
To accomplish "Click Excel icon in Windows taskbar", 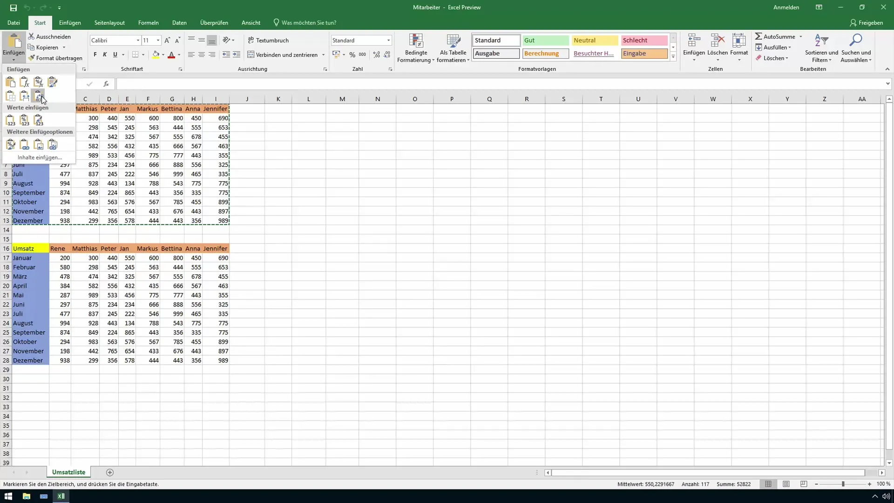I will (60, 496).
